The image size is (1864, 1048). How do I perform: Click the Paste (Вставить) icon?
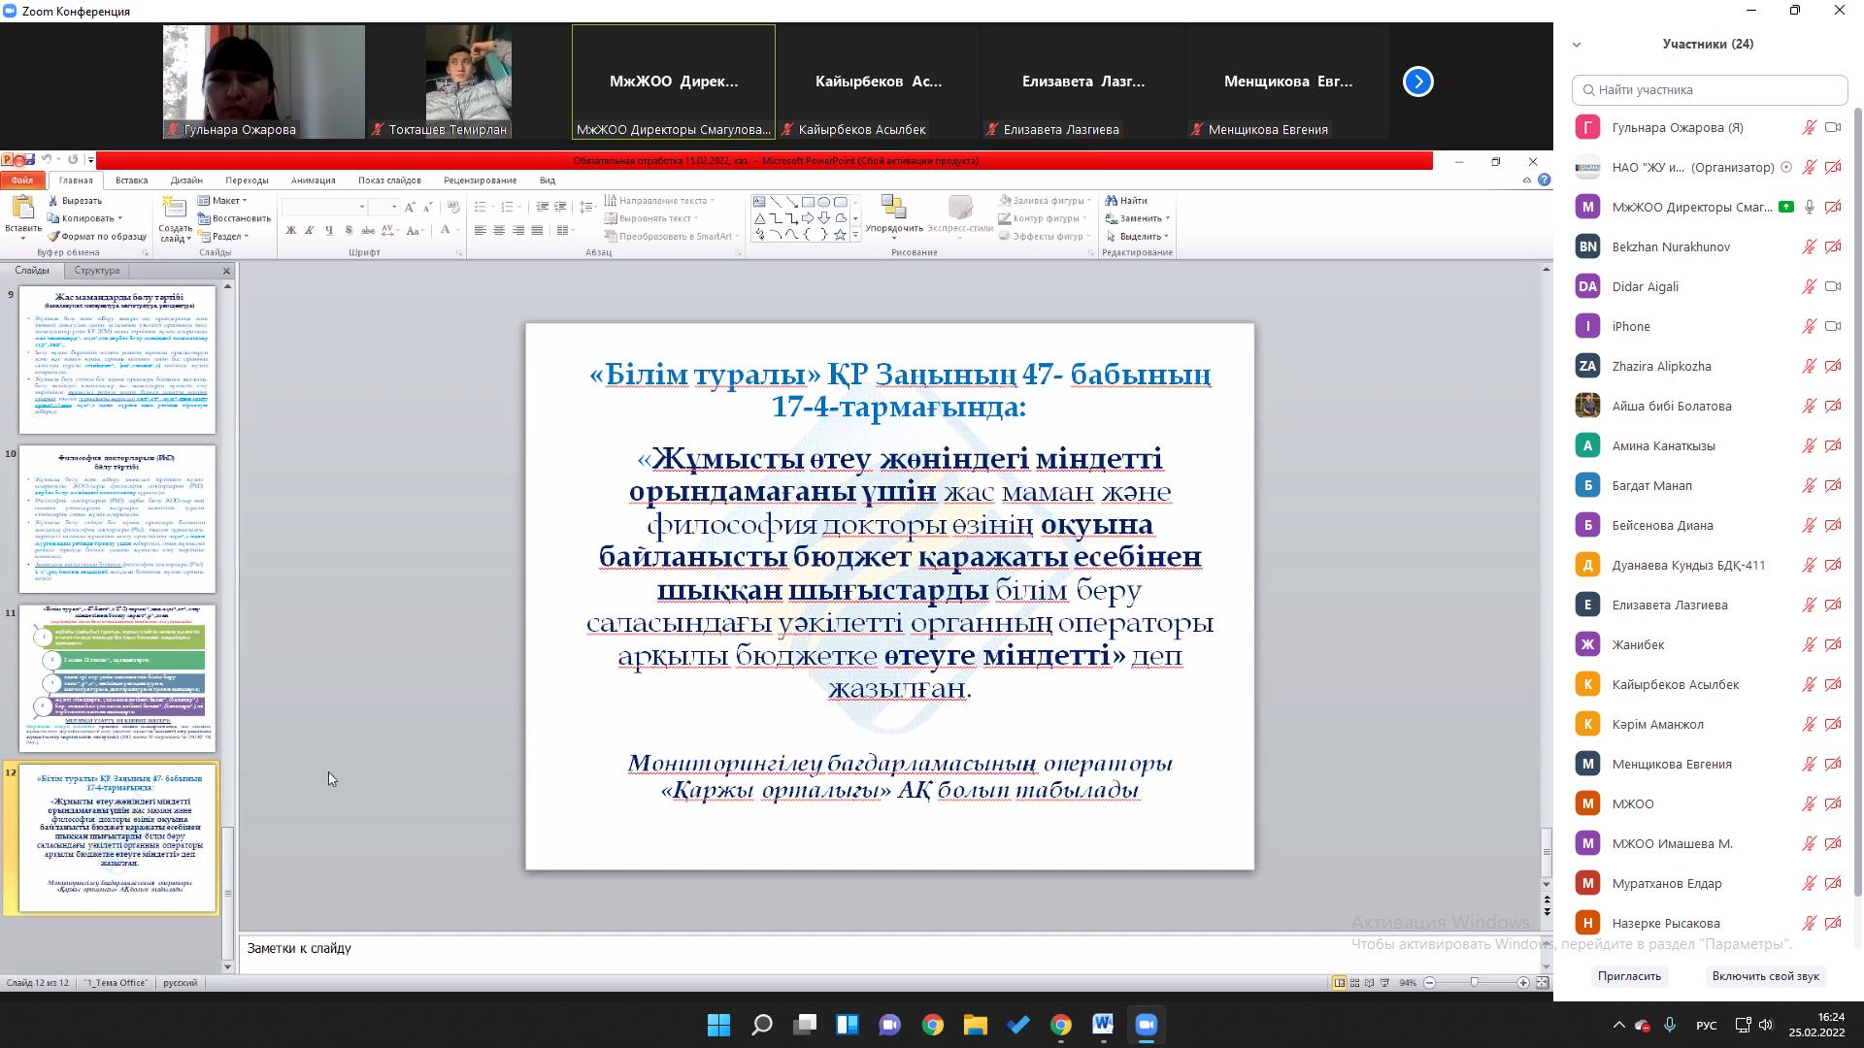[21, 207]
